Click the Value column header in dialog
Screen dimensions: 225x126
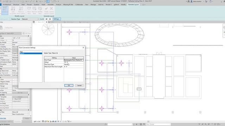73,58
